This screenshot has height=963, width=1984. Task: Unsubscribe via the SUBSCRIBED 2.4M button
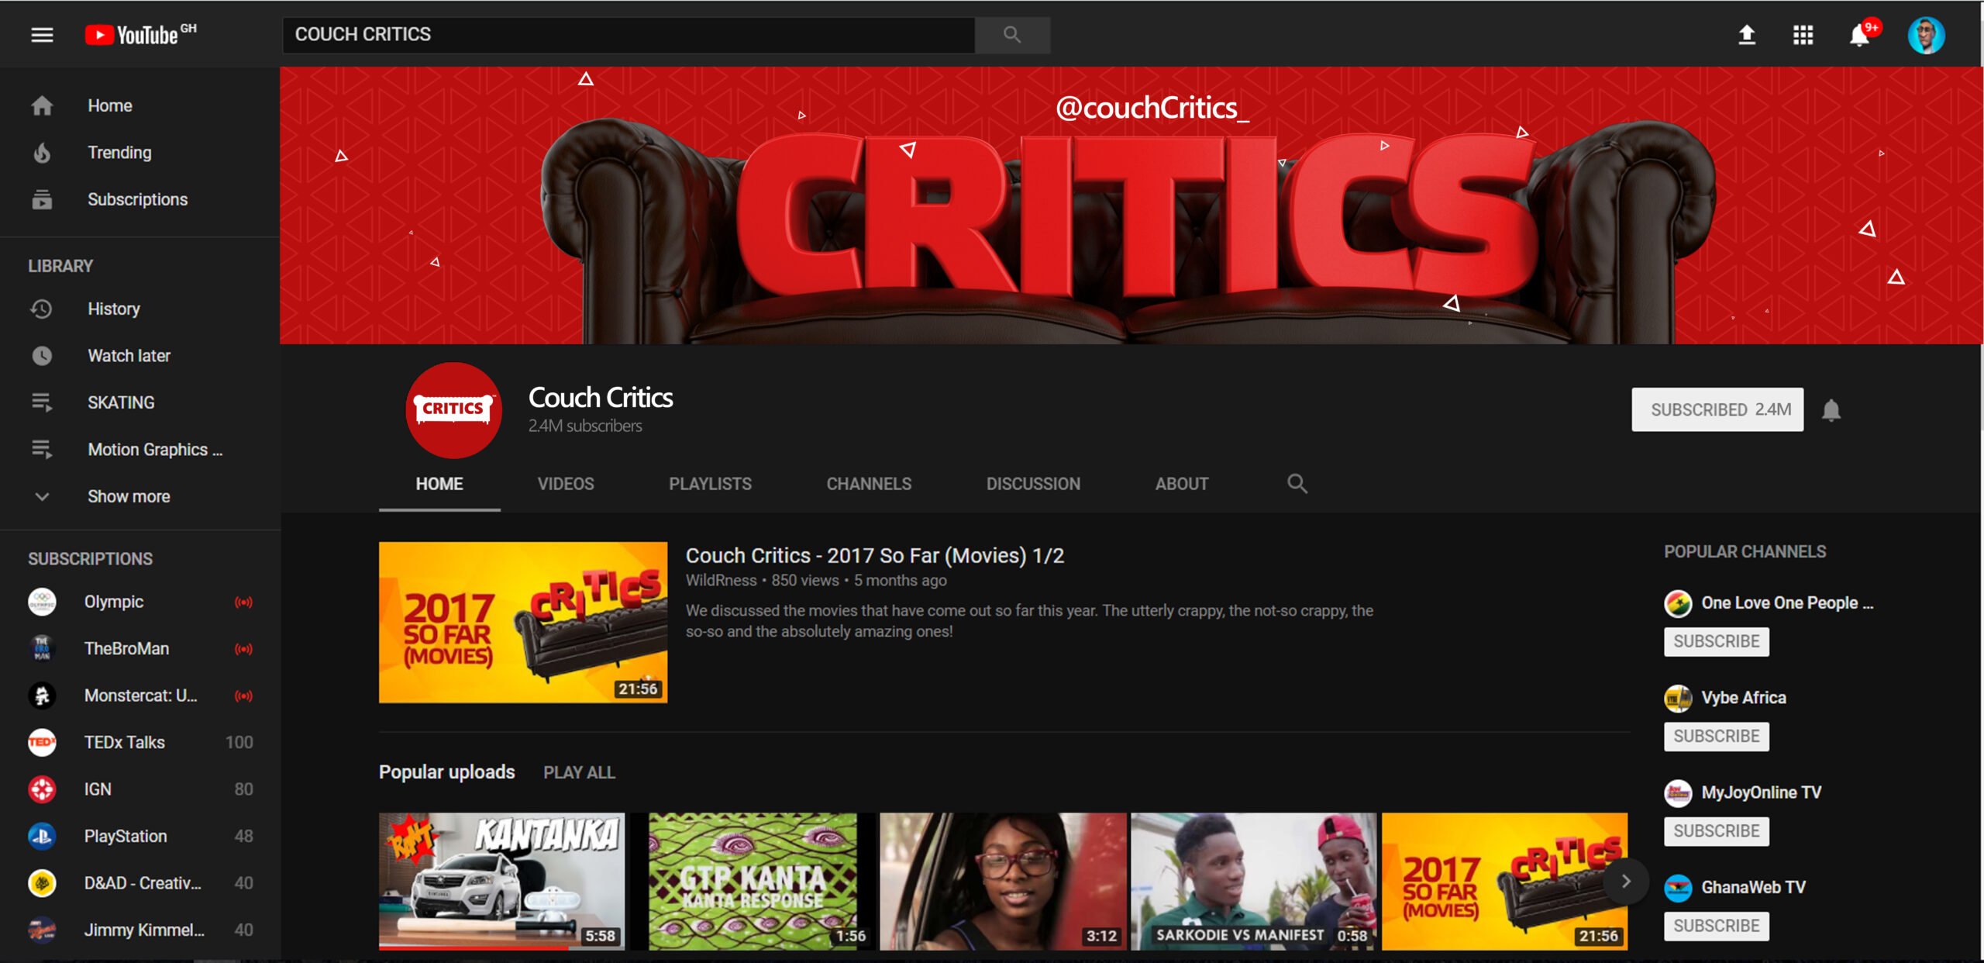click(x=1717, y=409)
